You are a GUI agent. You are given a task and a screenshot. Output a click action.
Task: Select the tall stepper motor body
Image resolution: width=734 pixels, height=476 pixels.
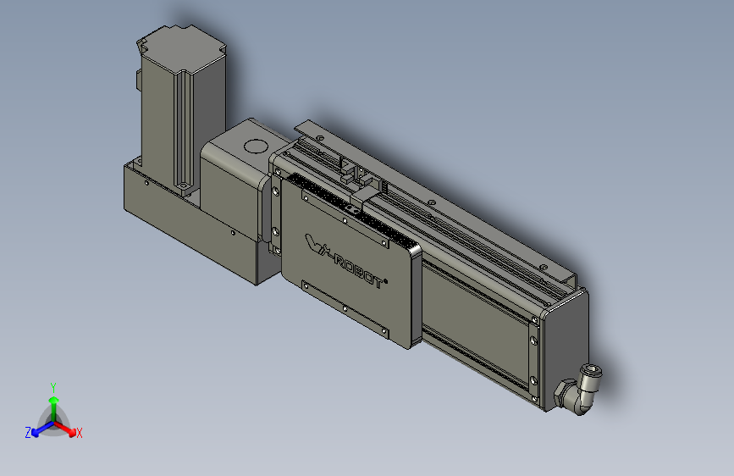(x=183, y=110)
